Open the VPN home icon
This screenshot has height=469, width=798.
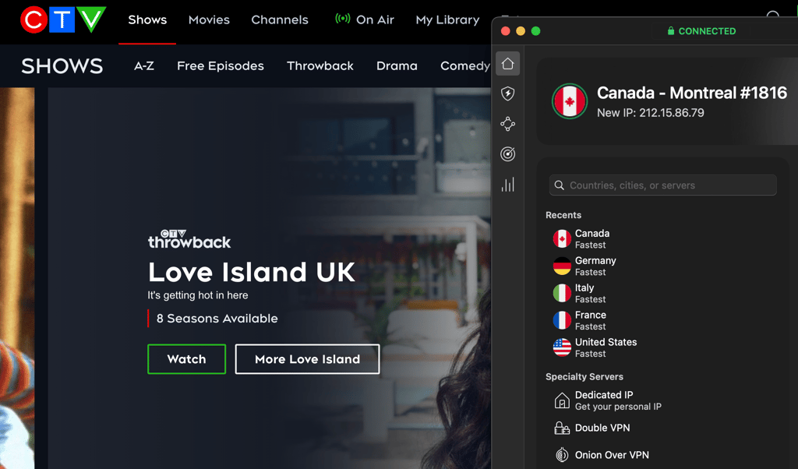coord(507,64)
